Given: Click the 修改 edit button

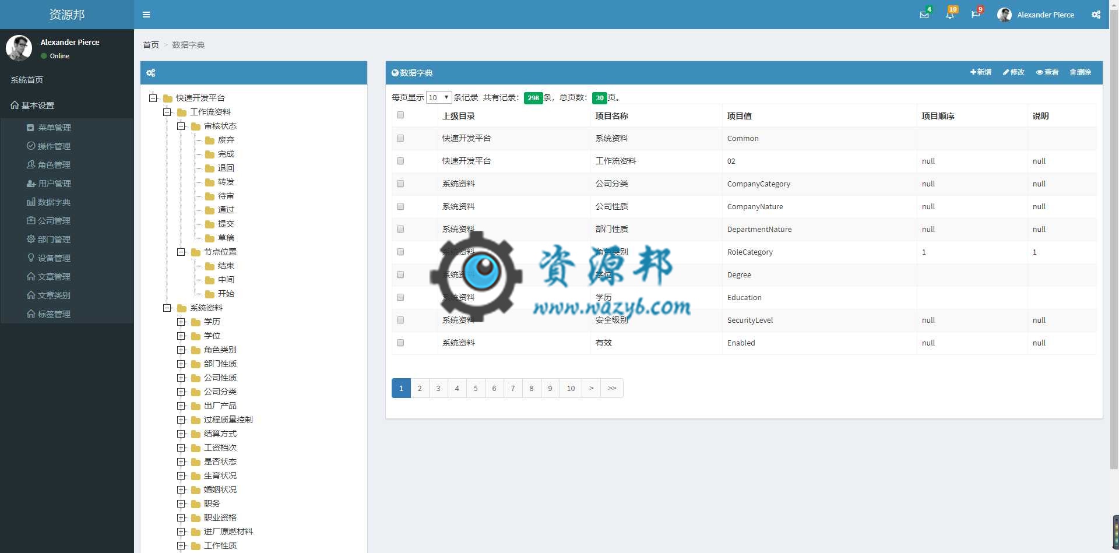Looking at the screenshot, I should click(x=1014, y=72).
